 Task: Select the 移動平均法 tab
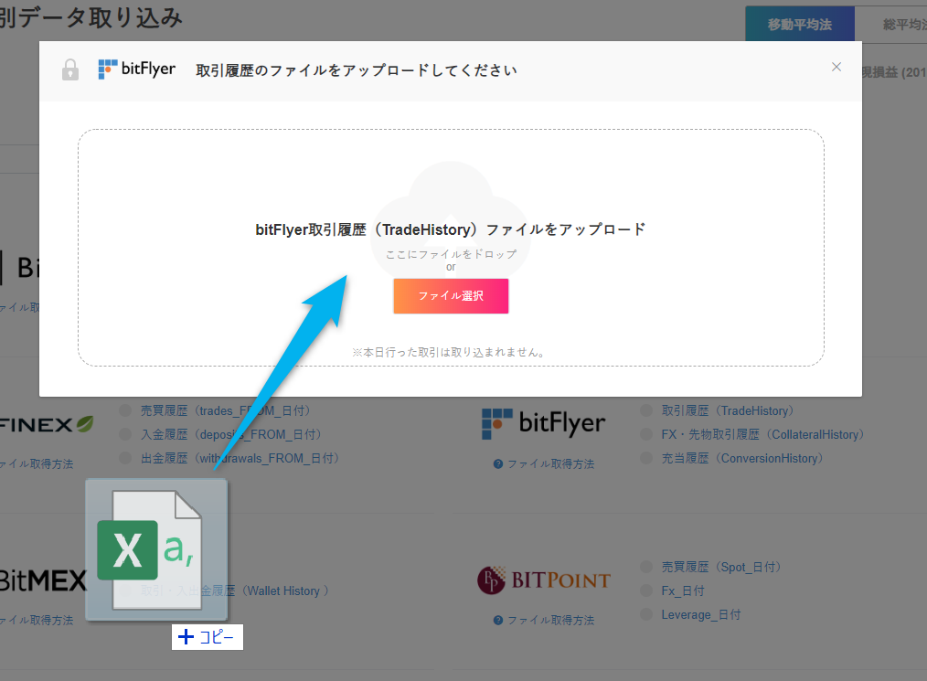tap(799, 25)
